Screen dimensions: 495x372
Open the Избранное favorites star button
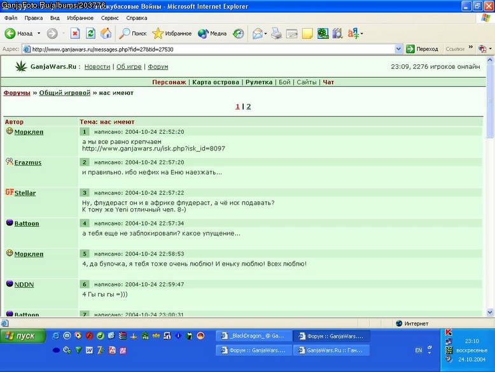[x=172, y=33]
